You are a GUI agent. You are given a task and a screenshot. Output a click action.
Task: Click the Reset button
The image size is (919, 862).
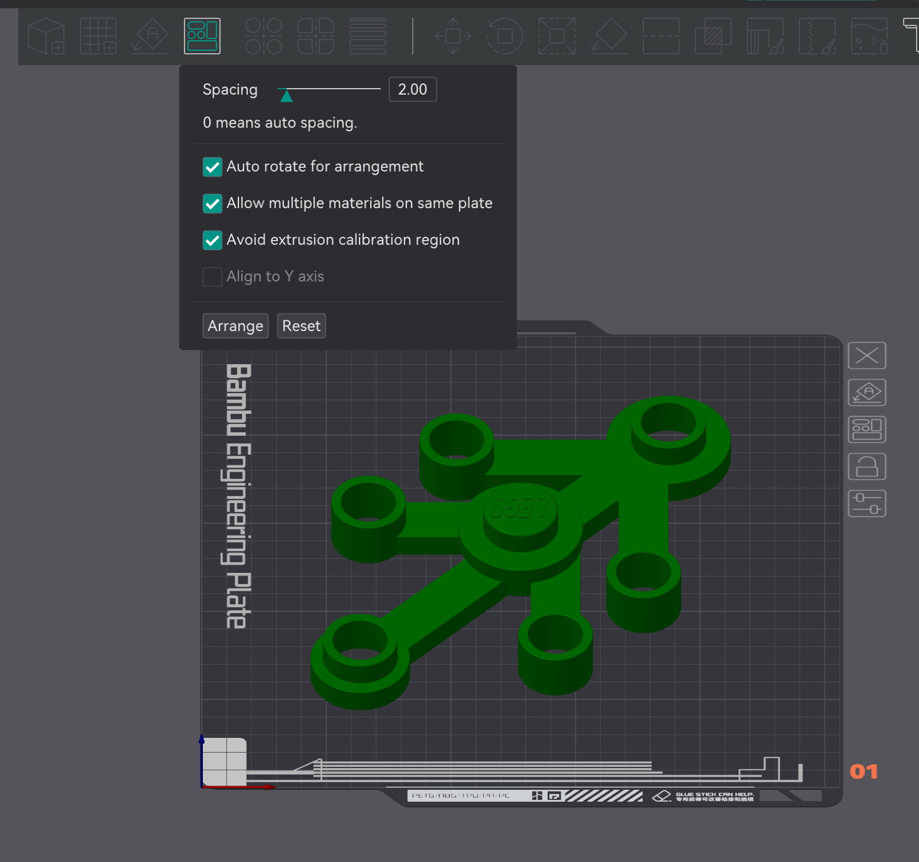point(301,326)
